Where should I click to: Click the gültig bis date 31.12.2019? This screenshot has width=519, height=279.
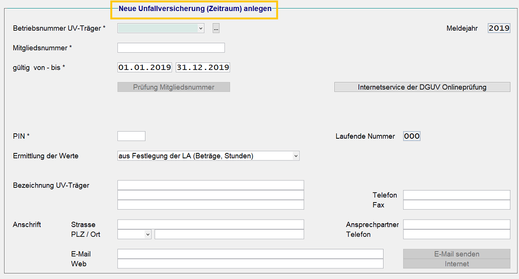coord(203,67)
